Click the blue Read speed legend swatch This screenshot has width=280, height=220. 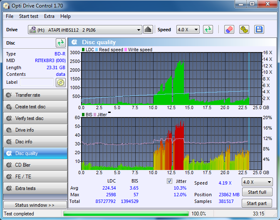coord(97,50)
